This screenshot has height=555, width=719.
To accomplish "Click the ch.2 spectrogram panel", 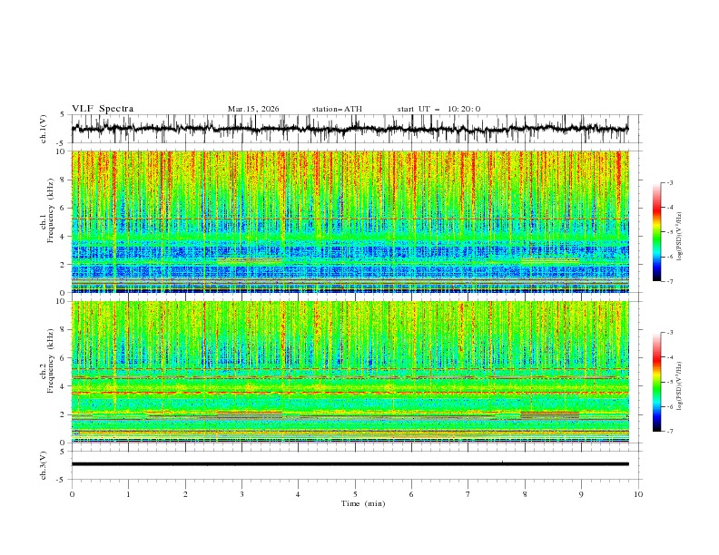I will 350,372.
